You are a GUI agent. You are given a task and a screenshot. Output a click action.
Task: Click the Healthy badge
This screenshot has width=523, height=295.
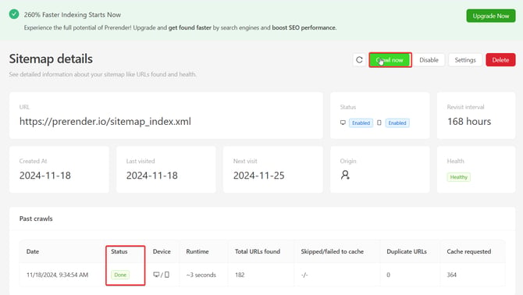(459, 177)
